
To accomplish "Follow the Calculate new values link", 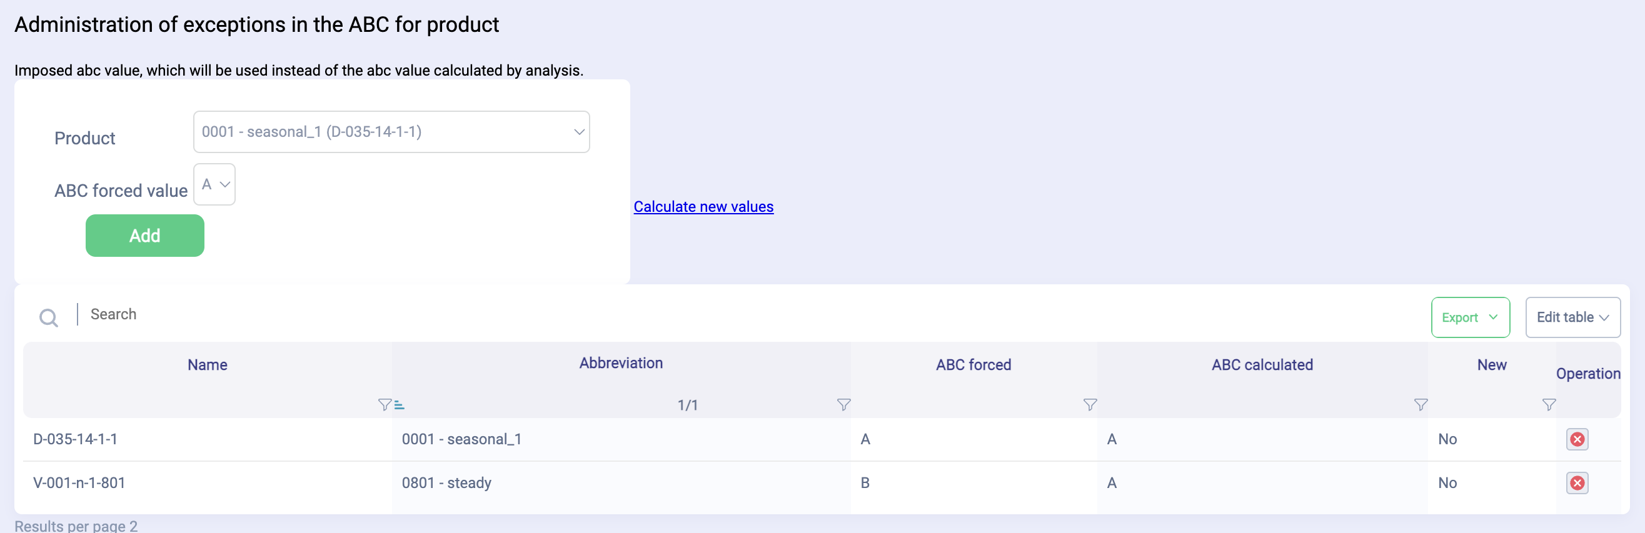I will pos(703,207).
